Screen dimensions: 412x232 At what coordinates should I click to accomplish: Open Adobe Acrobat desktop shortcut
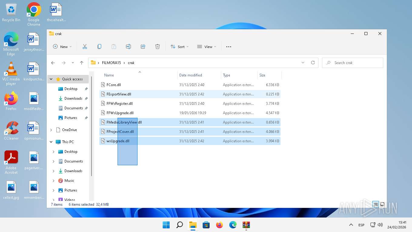point(11,163)
